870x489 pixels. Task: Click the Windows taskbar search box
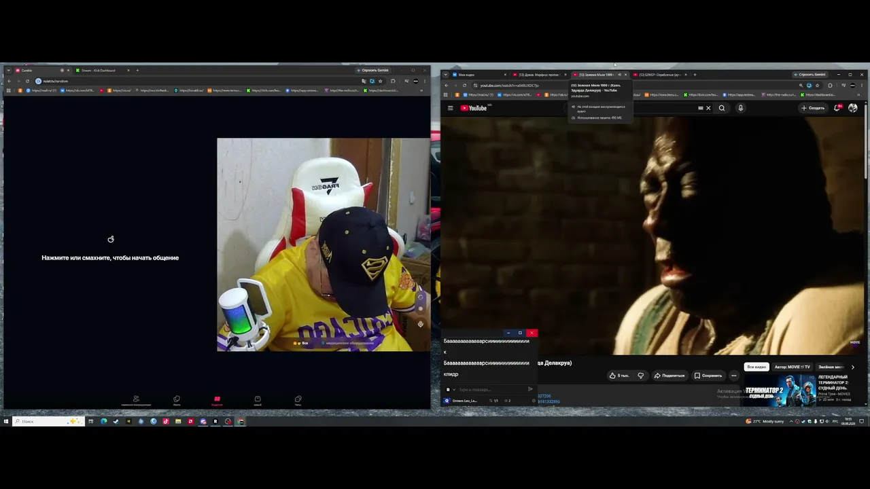click(x=49, y=422)
